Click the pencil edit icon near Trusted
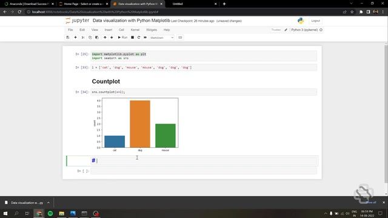 click(x=286, y=30)
